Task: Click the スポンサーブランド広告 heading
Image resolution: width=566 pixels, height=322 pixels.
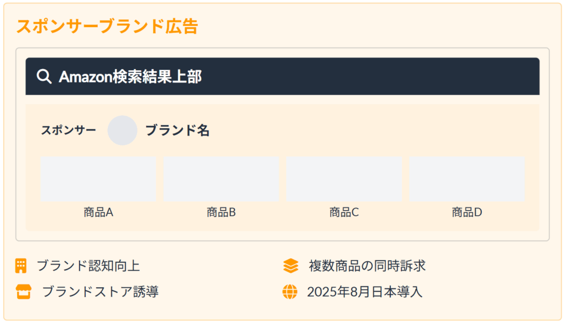Action: pos(107,26)
